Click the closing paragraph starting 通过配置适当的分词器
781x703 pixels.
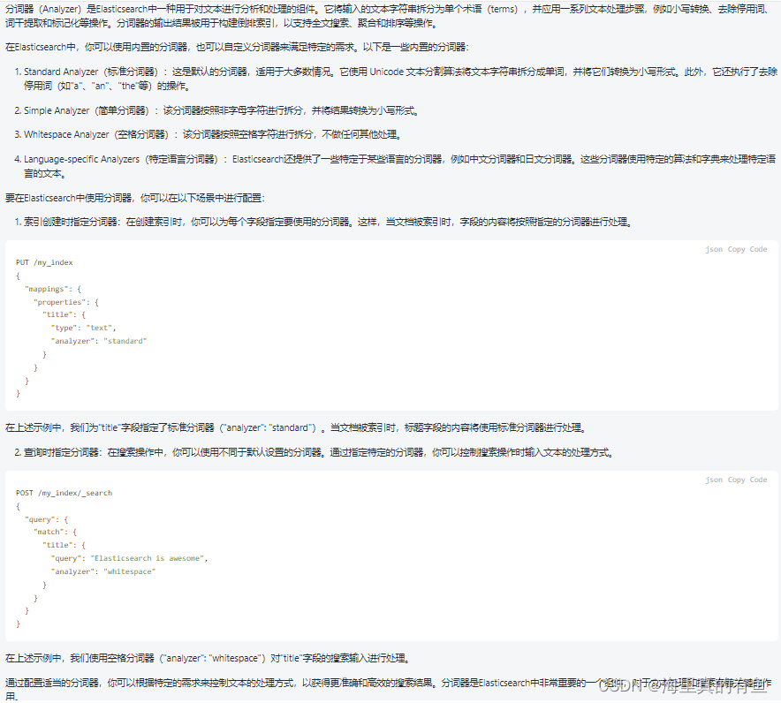tap(389, 690)
